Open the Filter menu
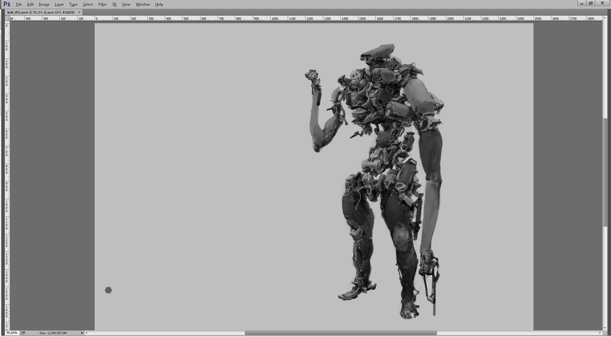Screen dimensions: 611x337 tap(102, 4)
